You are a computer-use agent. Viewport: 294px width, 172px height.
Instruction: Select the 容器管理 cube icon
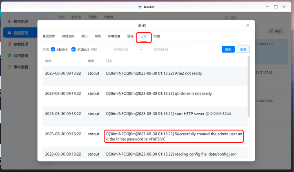pyautogui.click(x=9, y=33)
